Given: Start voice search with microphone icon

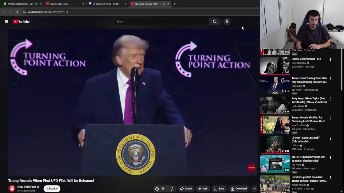Looking at the screenshot, I should [227, 21].
